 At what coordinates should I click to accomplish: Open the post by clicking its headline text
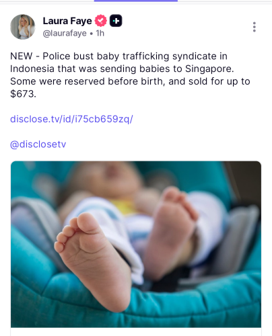pyautogui.click(x=130, y=75)
